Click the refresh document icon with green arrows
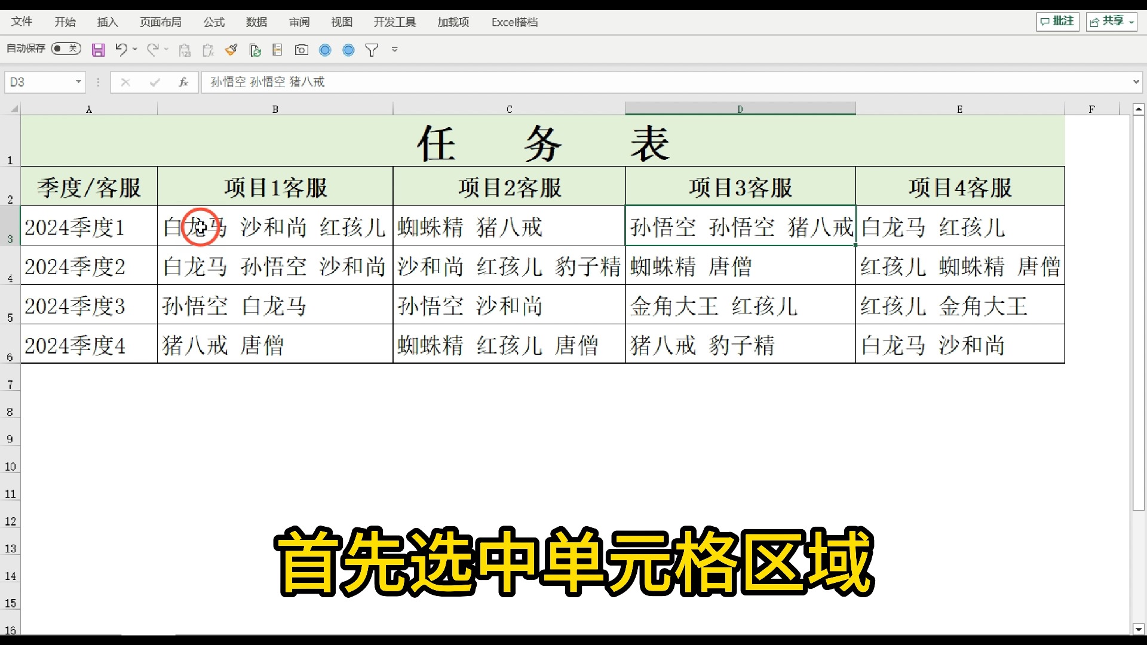This screenshot has width=1147, height=645. [x=255, y=50]
